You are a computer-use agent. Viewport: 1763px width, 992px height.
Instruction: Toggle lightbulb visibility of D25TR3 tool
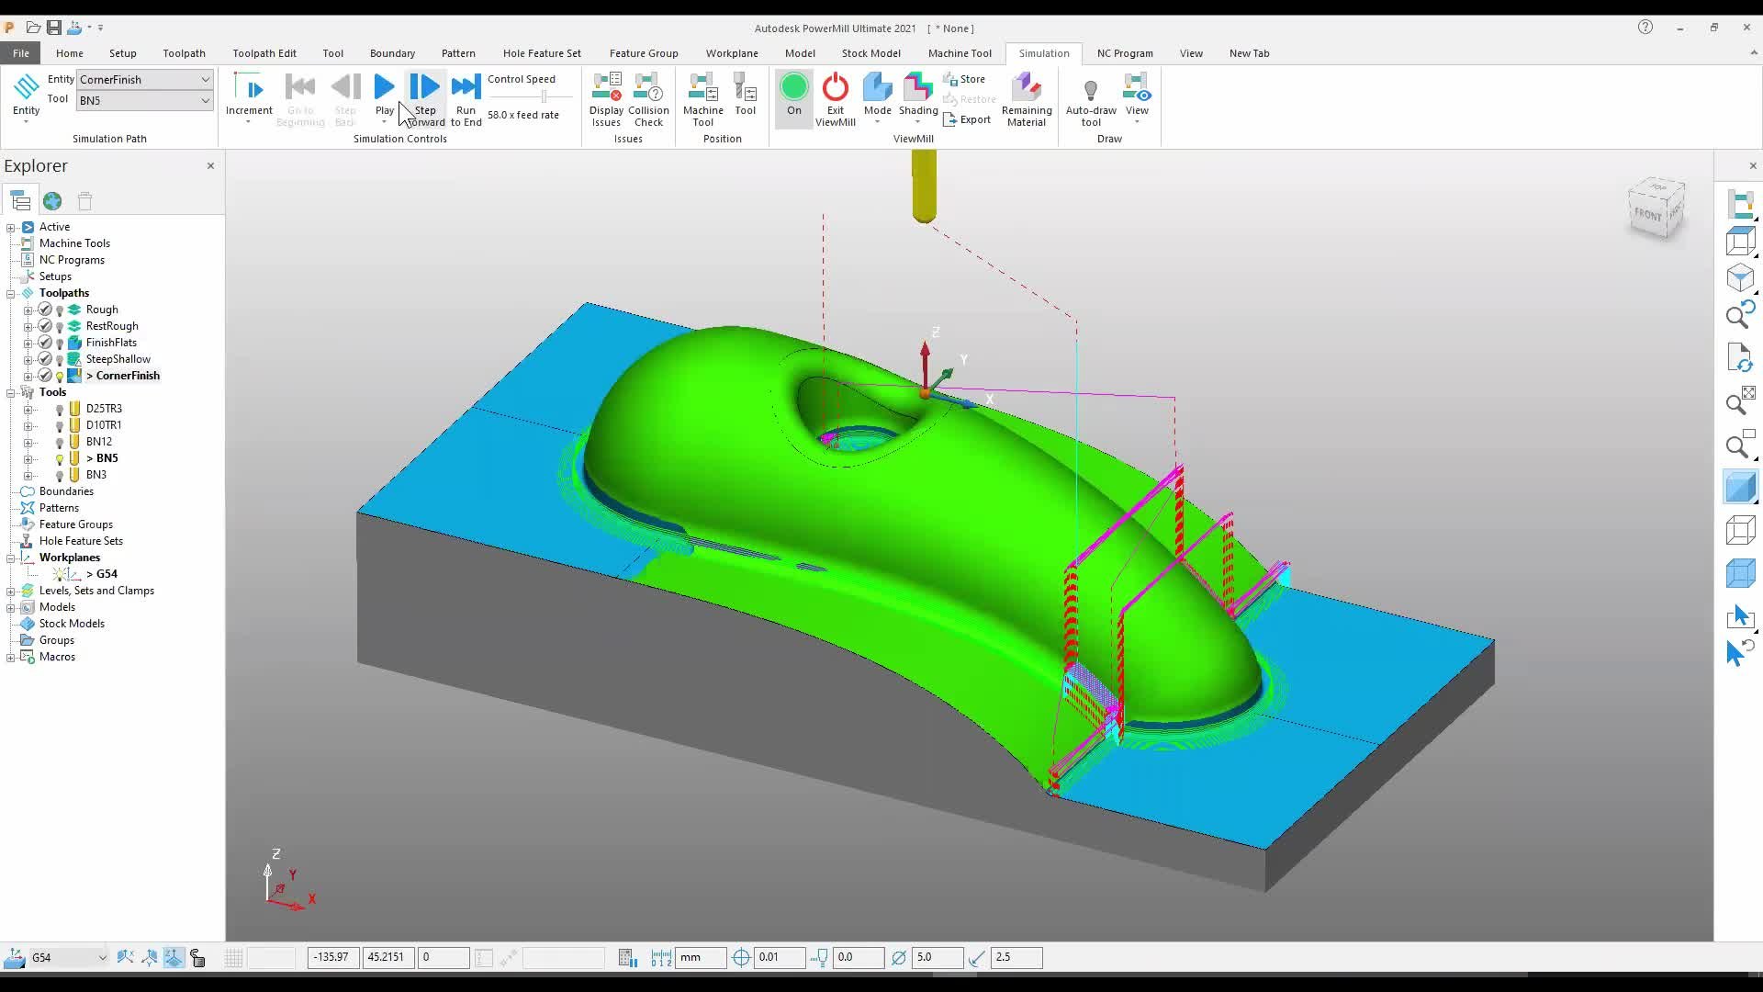coord(60,409)
